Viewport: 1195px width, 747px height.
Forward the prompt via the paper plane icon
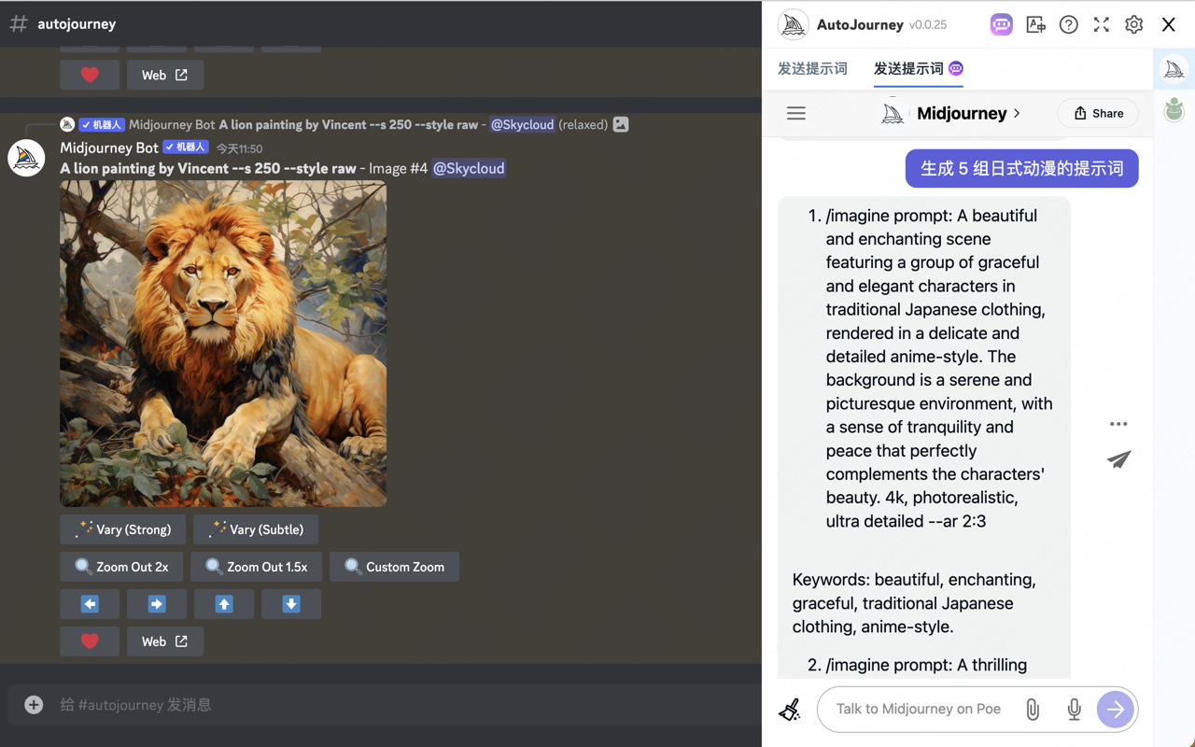[1118, 459]
